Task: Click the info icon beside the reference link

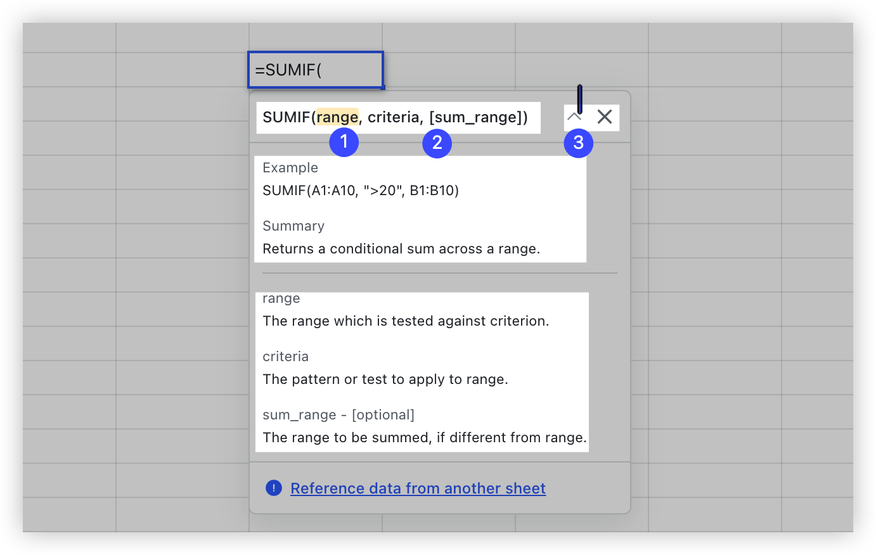Action: coord(273,488)
